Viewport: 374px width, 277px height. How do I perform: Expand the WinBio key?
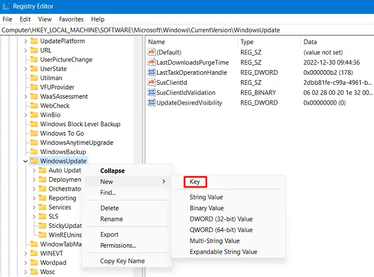(26, 115)
